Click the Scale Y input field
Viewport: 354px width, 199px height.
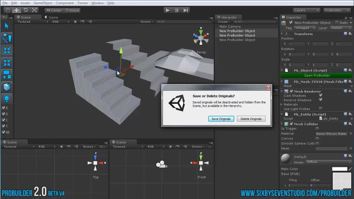pos(320,65)
